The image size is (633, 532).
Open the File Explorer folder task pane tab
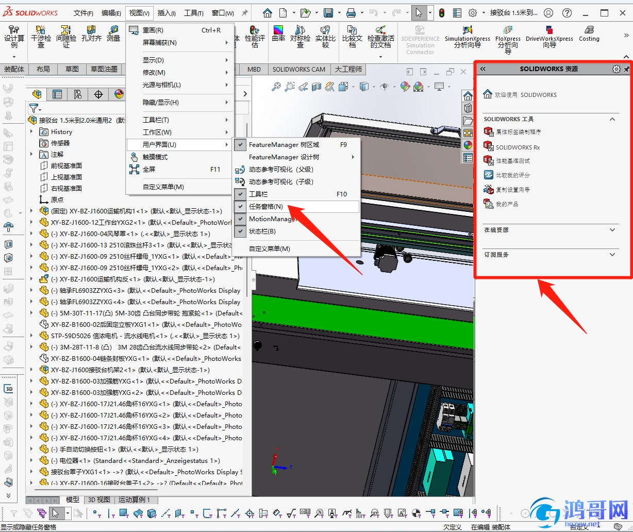(x=468, y=121)
